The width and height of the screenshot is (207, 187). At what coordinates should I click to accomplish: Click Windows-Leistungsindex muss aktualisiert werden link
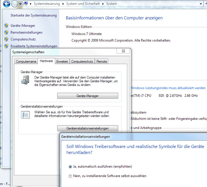point(168,88)
